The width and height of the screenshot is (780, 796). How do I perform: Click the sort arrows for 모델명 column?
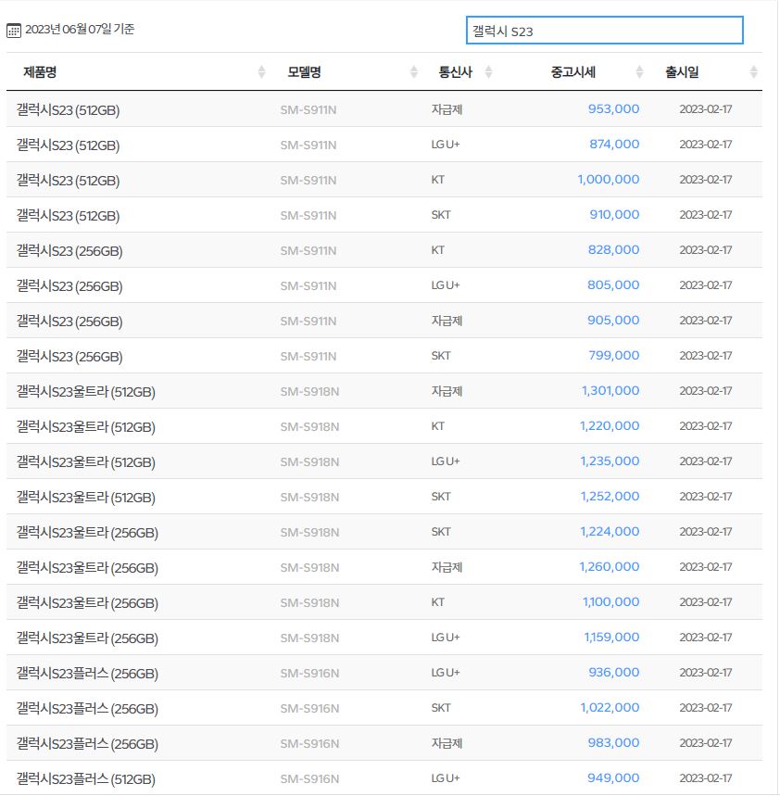pos(414,72)
